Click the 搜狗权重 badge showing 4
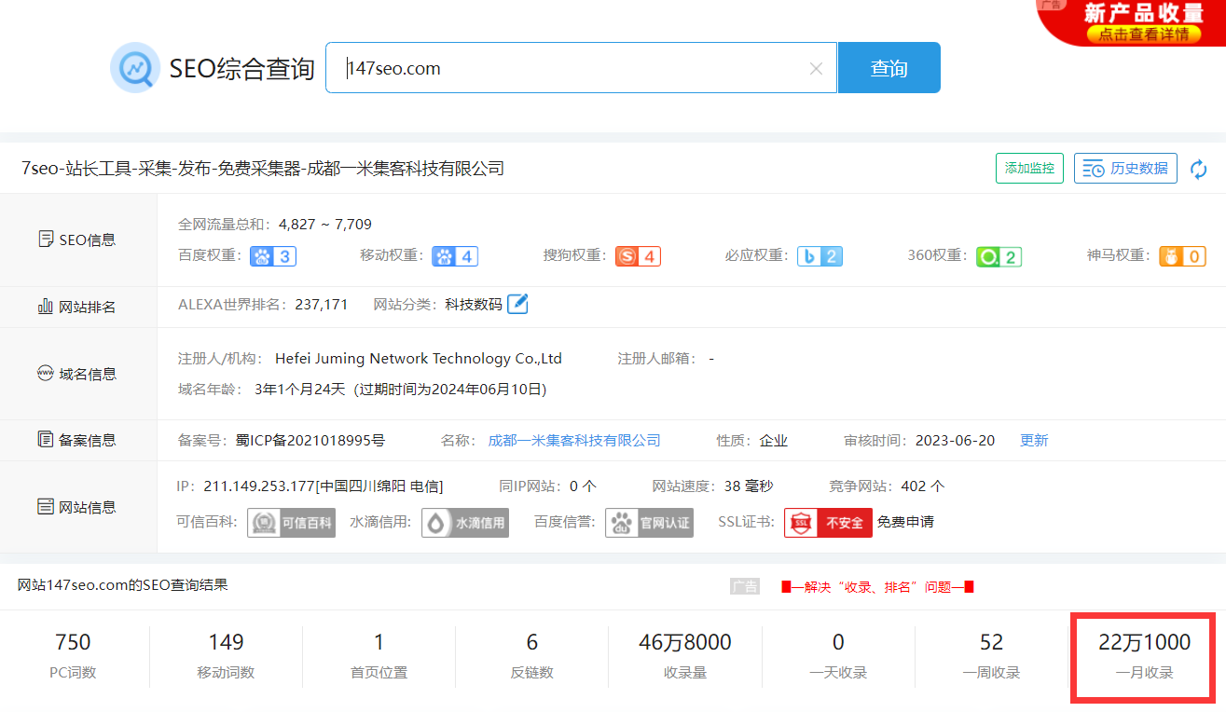Image resolution: width=1226 pixels, height=712 pixels. [x=638, y=256]
